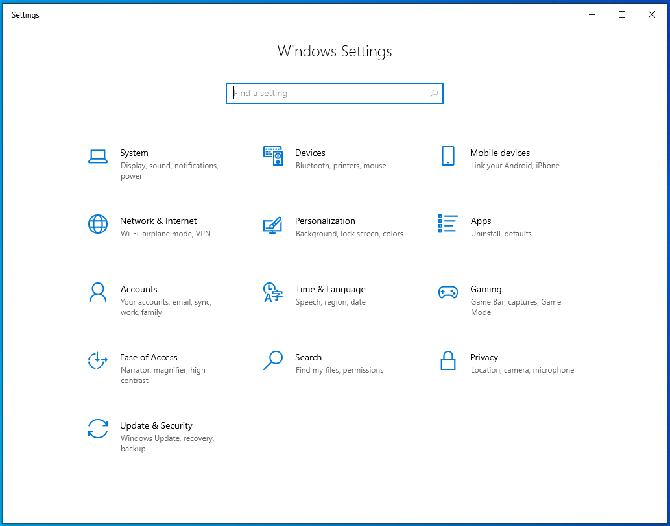670x526 pixels.
Task: Maximize the Settings window
Action: [622, 14]
